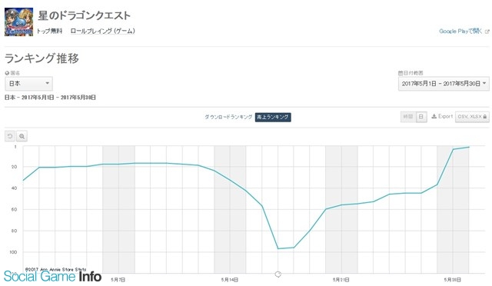492x286 pixels.
Task: Open the date range dropdown 2017年5月1日–5月30日
Action: tap(444, 84)
